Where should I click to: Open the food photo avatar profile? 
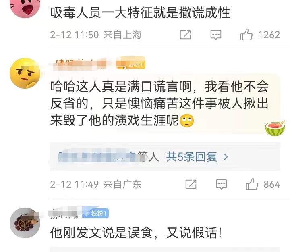(25, 223)
